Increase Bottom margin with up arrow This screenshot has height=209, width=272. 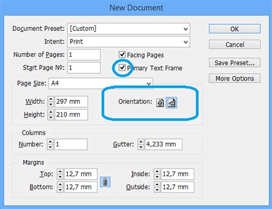coord(60,184)
